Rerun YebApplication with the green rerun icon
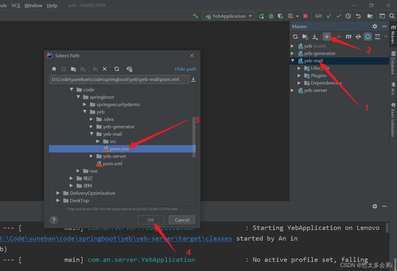Image resolution: width=397 pixels, height=271 pixels. click(261, 16)
